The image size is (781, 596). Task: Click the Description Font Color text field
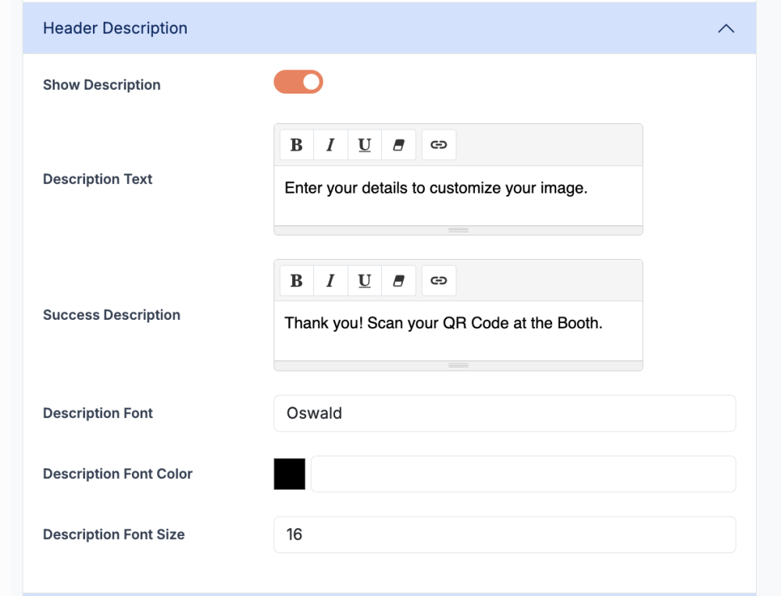[x=523, y=474]
